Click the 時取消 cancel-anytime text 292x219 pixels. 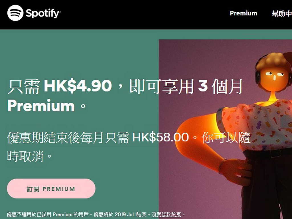pos(25,156)
